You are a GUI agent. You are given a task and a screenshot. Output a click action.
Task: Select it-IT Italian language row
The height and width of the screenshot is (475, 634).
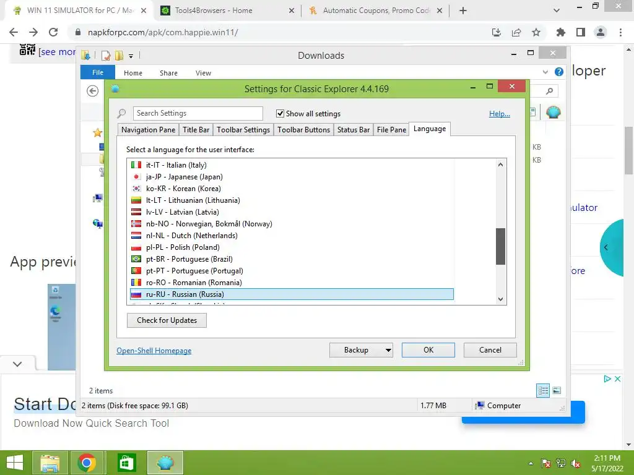coord(292,165)
